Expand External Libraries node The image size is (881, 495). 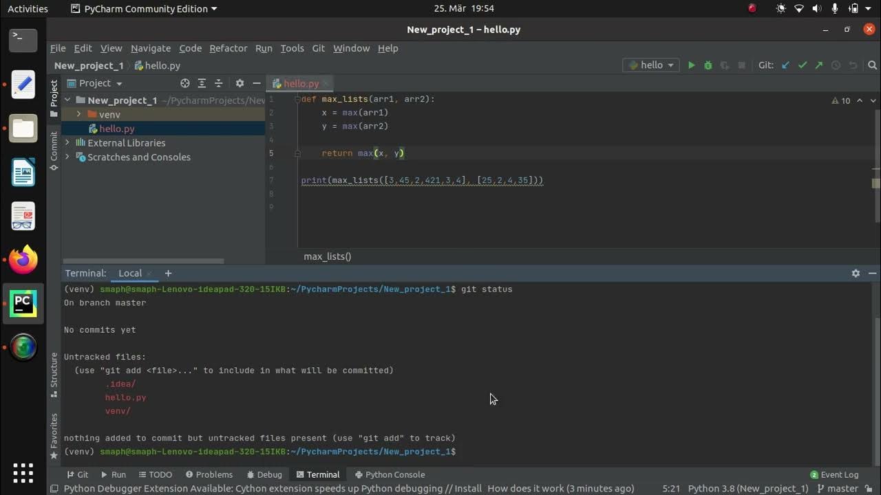pos(67,143)
